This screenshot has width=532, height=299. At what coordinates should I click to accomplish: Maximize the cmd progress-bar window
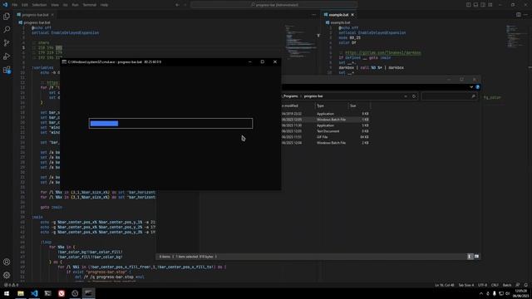point(263,62)
